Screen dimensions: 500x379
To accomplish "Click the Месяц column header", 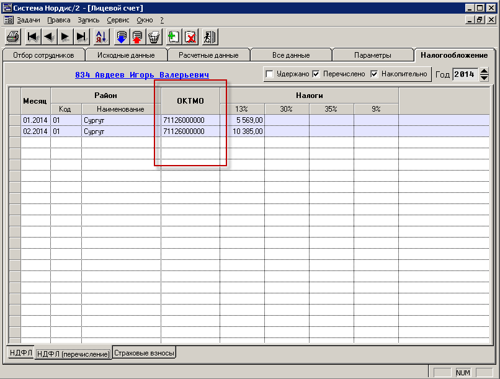I will (x=35, y=101).
